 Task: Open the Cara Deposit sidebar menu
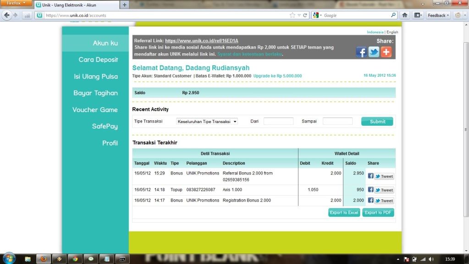[x=98, y=60]
